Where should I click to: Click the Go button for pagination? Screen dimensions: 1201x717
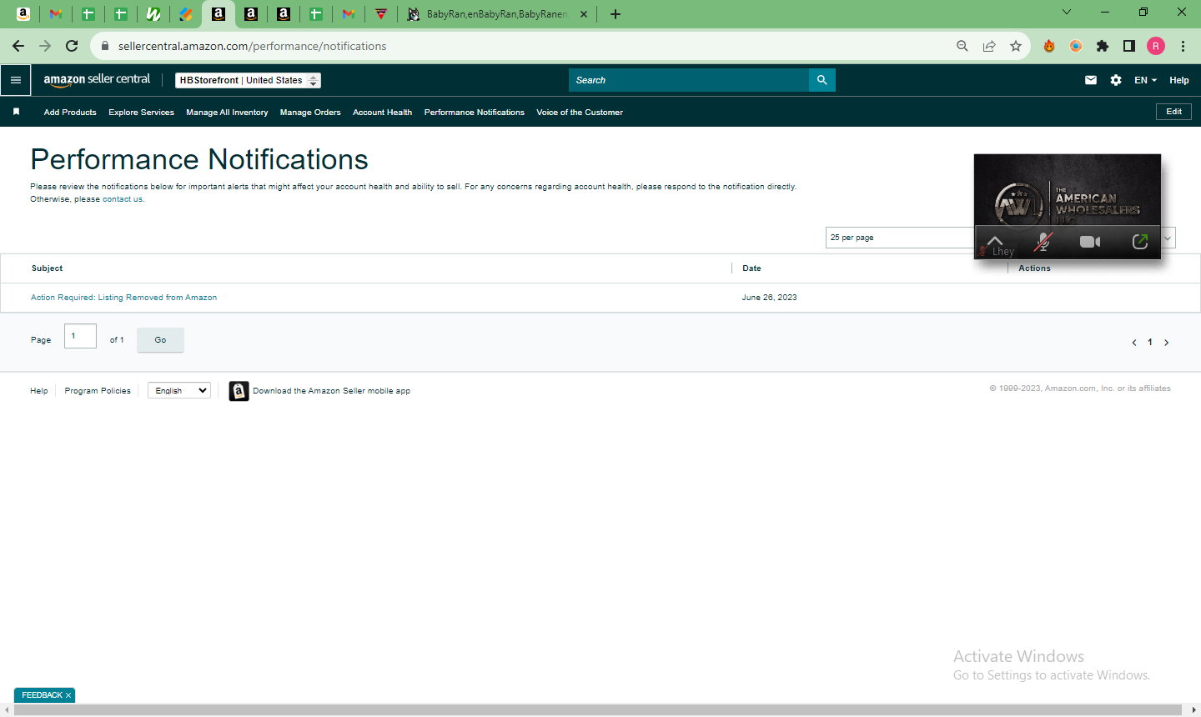(160, 340)
